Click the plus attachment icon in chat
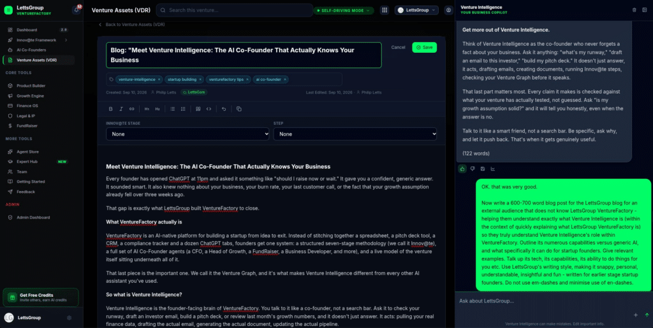Screen dimensions: 653x328 636,315
